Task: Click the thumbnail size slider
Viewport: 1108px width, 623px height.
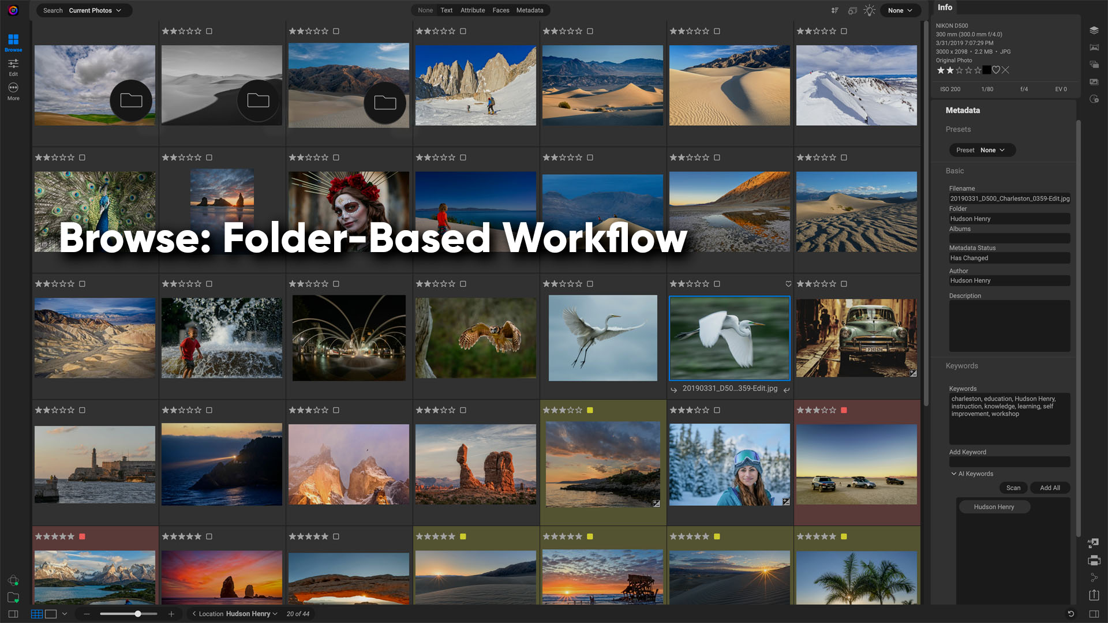Action: [129, 614]
